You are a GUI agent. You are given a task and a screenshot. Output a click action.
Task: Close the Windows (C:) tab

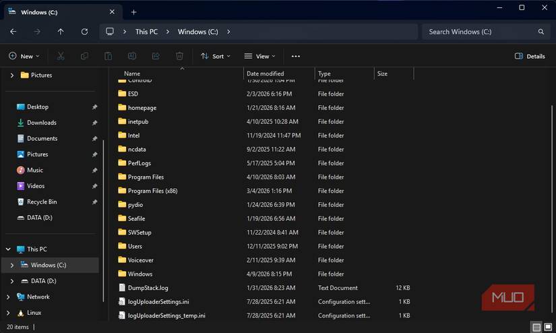coord(112,11)
